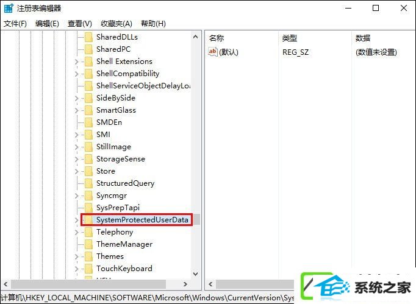Expand the Shell Extensions key
The height and width of the screenshot is (304, 416).
click(x=76, y=62)
